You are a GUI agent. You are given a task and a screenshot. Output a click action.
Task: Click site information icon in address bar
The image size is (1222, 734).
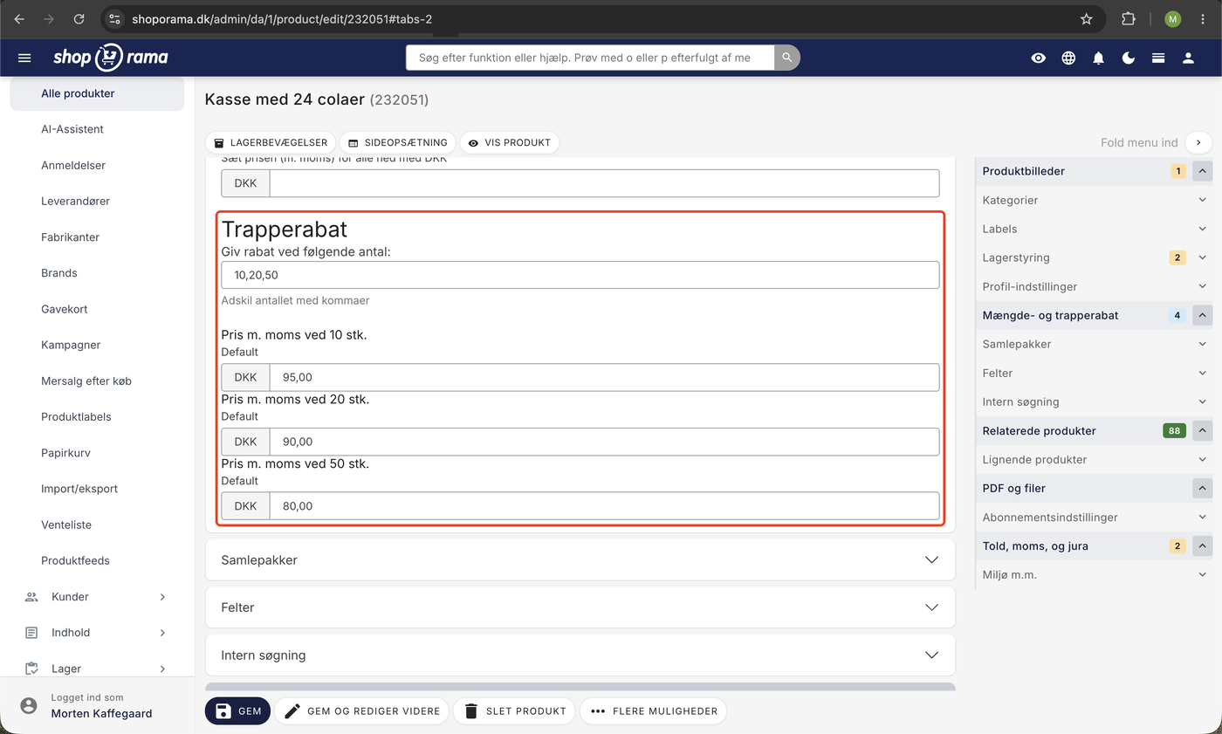(x=115, y=18)
